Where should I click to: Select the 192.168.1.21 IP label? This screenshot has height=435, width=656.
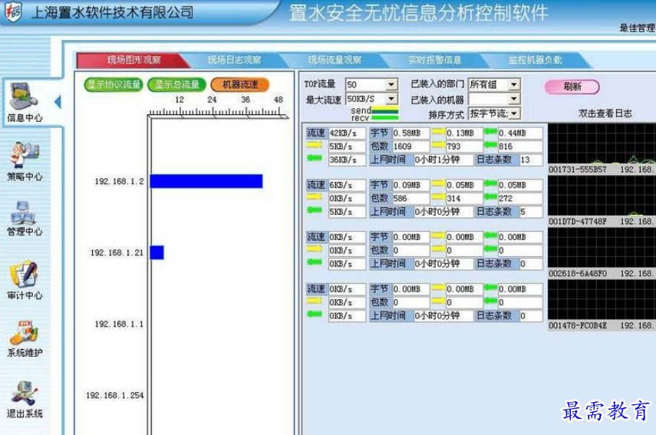click(117, 252)
